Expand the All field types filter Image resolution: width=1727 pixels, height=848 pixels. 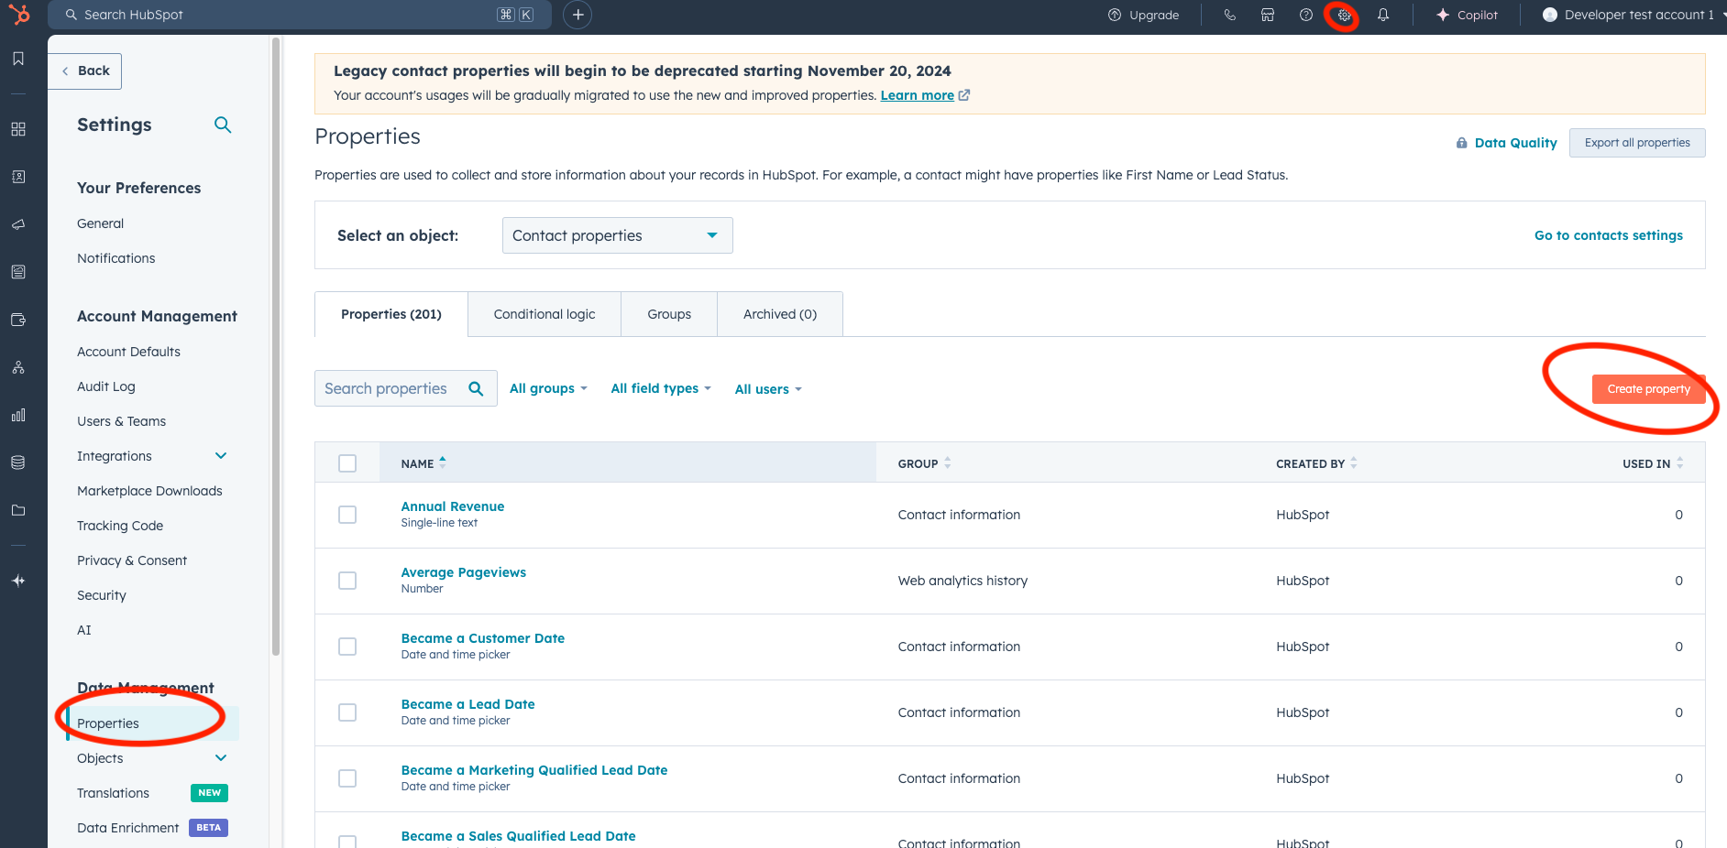click(x=661, y=388)
